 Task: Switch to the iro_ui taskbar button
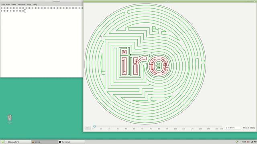pyautogui.click(x=45, y=142)
